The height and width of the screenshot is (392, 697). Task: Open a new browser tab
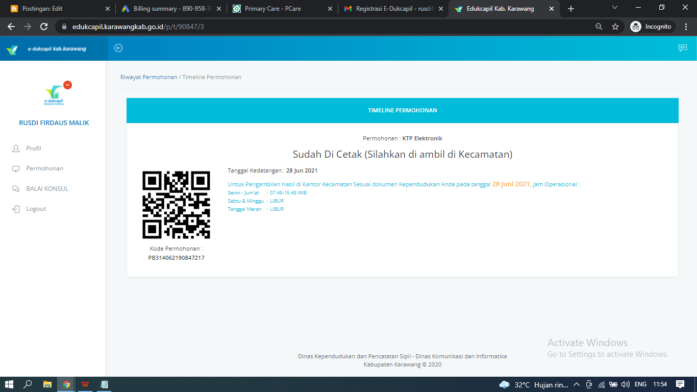coord(571,9)
